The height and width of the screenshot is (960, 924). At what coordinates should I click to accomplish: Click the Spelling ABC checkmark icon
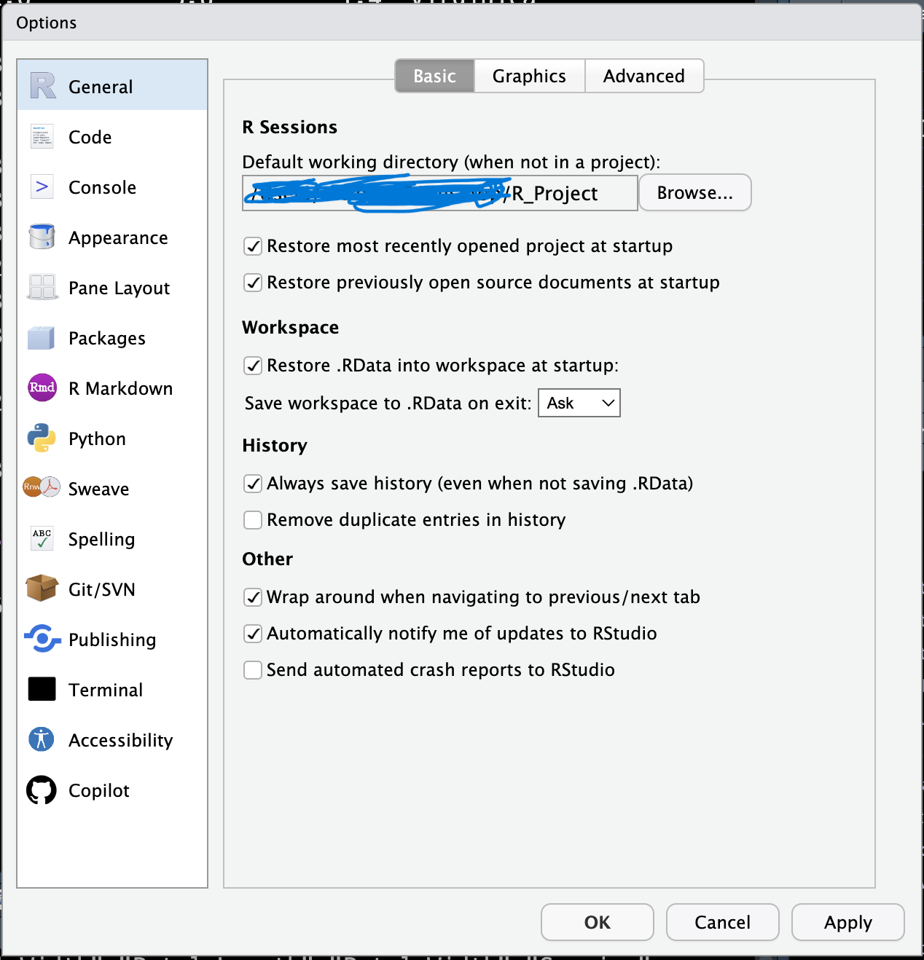click(x=42, y=538)
